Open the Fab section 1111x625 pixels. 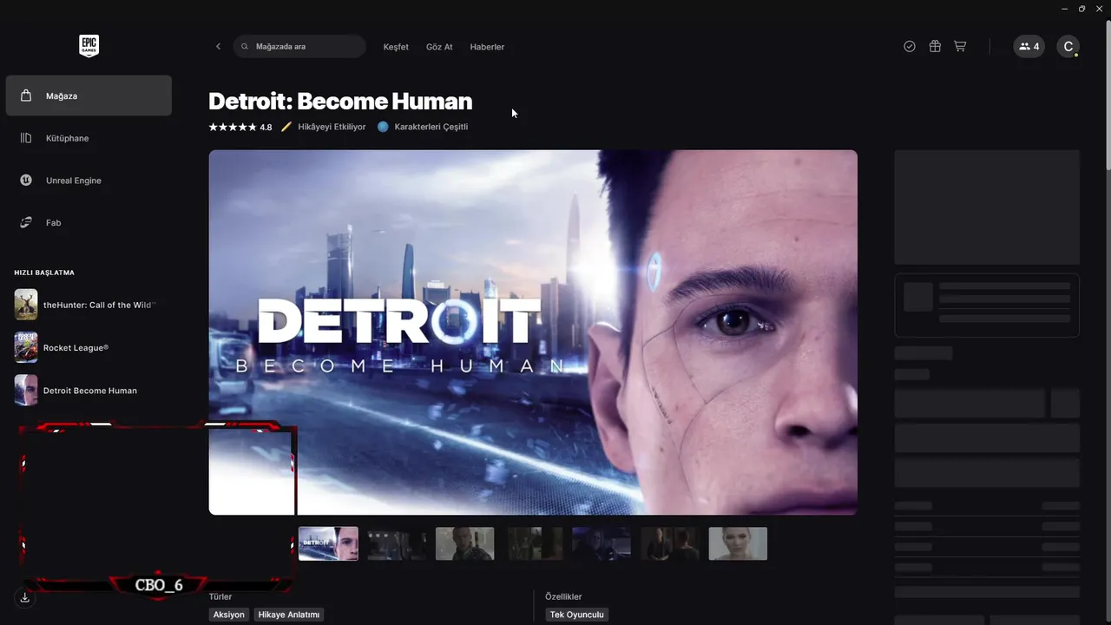pos(89,223)
